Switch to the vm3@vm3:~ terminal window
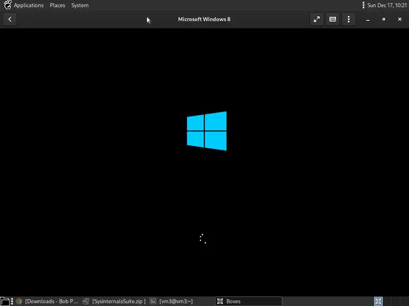The width and height of the screenshot is (409, 306). [171, 301]
